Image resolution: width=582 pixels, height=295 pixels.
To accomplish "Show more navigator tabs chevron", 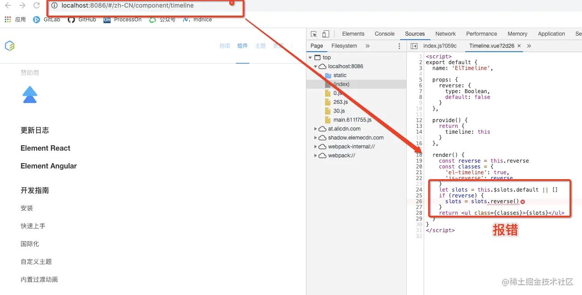I will pyautogui.click(x=367, y=46).
